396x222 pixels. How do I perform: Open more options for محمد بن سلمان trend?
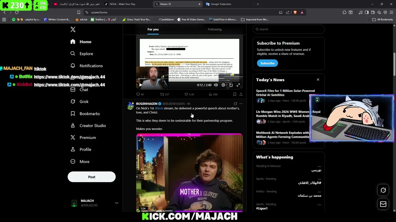click(x=319, y=191)
